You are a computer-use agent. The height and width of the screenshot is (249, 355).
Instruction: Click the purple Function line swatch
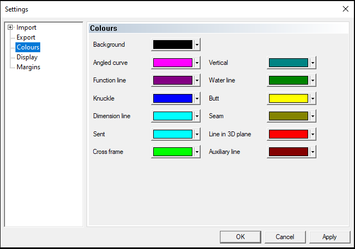[173, 80]
